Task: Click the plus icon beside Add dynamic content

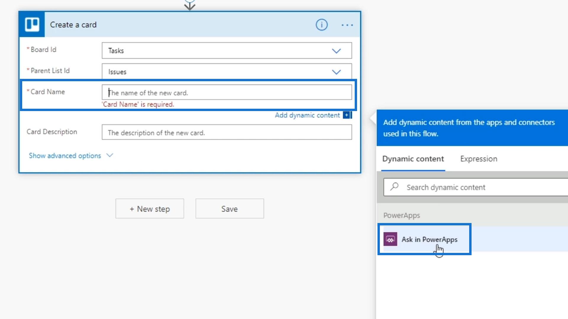Action: 347,115
